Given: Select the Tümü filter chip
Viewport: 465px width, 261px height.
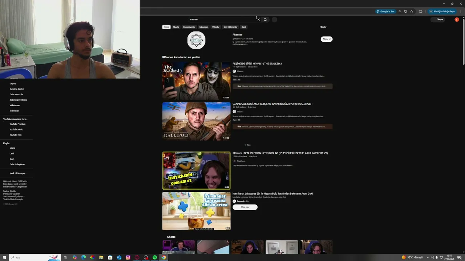Looking at the screenshot, I should click(x=166, y=27).
